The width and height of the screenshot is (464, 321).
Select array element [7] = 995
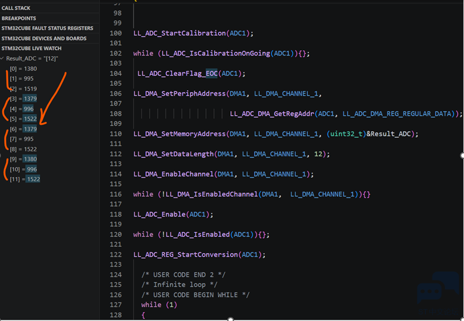pyautogui.click(x=23, y=139)
